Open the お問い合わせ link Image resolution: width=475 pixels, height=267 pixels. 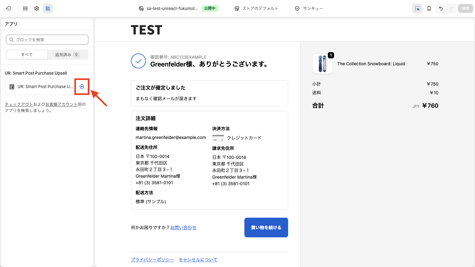(183, 228)
